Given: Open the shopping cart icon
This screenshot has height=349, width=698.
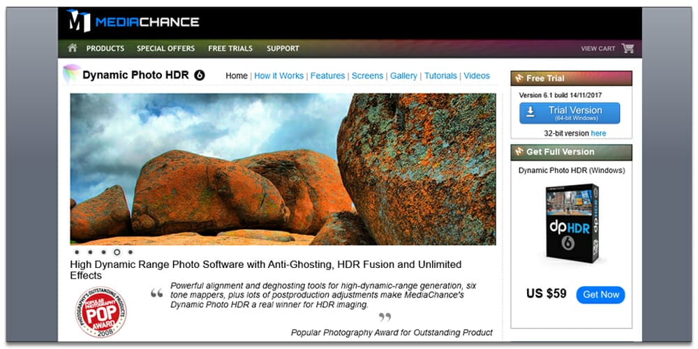Looking at the screenshot, I should point(628,48).
